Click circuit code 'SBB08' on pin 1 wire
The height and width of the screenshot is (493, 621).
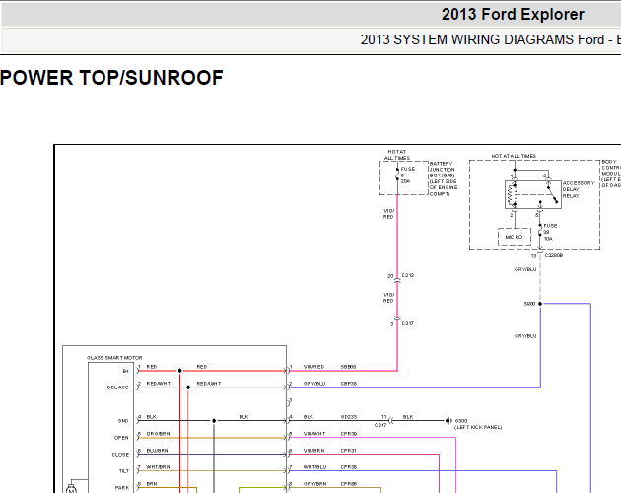[x=349, y=367]
